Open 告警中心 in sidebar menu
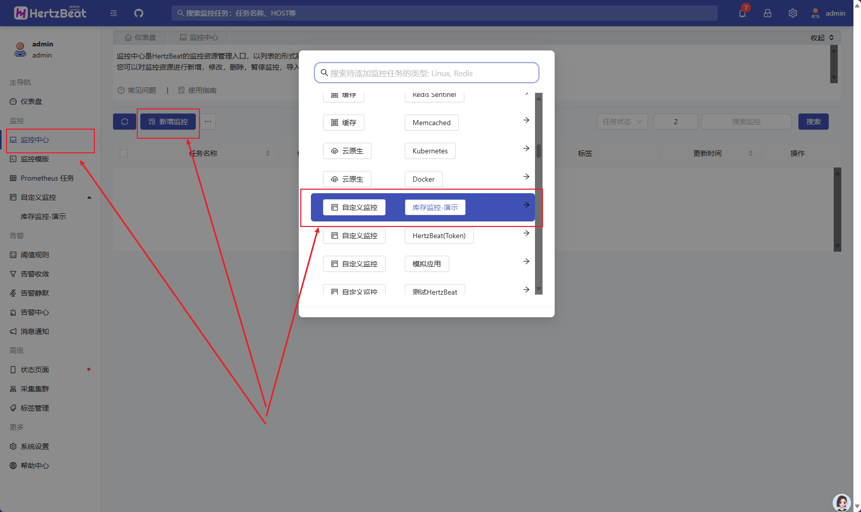The height and width of the screenshot is (512, 861). [x=35, y=312]
